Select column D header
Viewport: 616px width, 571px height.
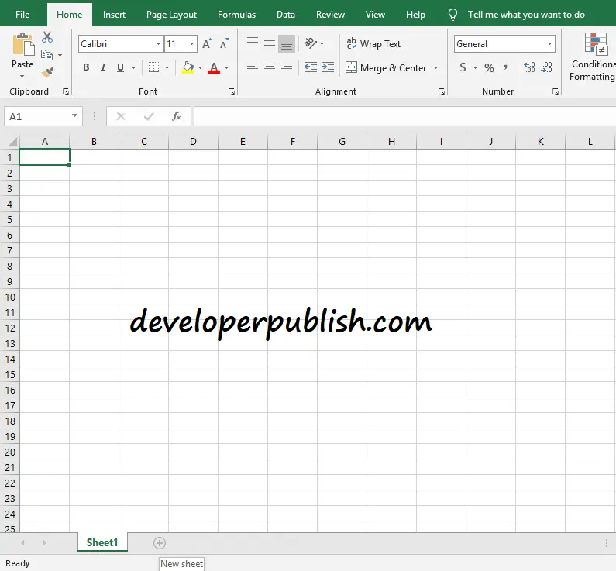click(x=193, y=142)
